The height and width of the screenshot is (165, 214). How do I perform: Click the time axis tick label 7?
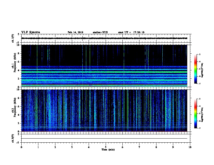click(139, 147)
